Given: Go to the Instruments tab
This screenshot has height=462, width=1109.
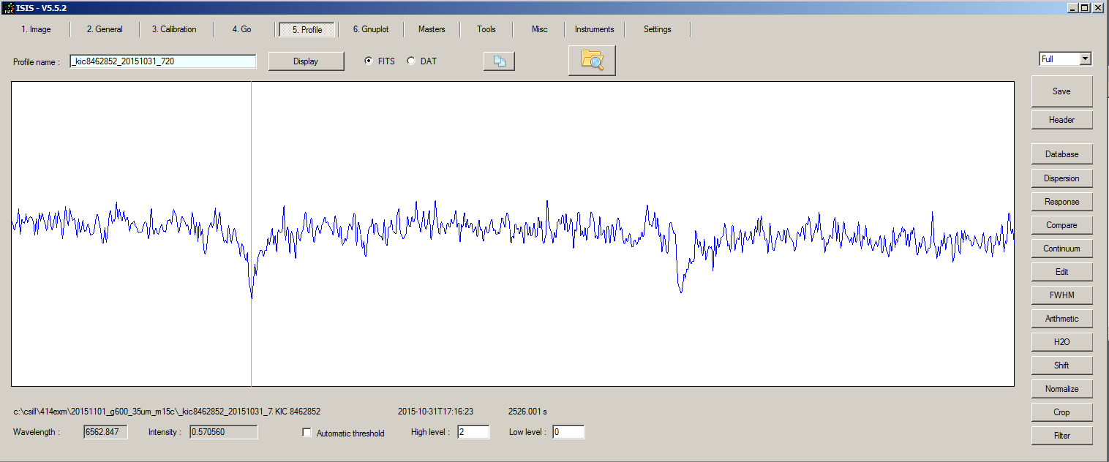Looking at the screenshot, I should (594, 29).
